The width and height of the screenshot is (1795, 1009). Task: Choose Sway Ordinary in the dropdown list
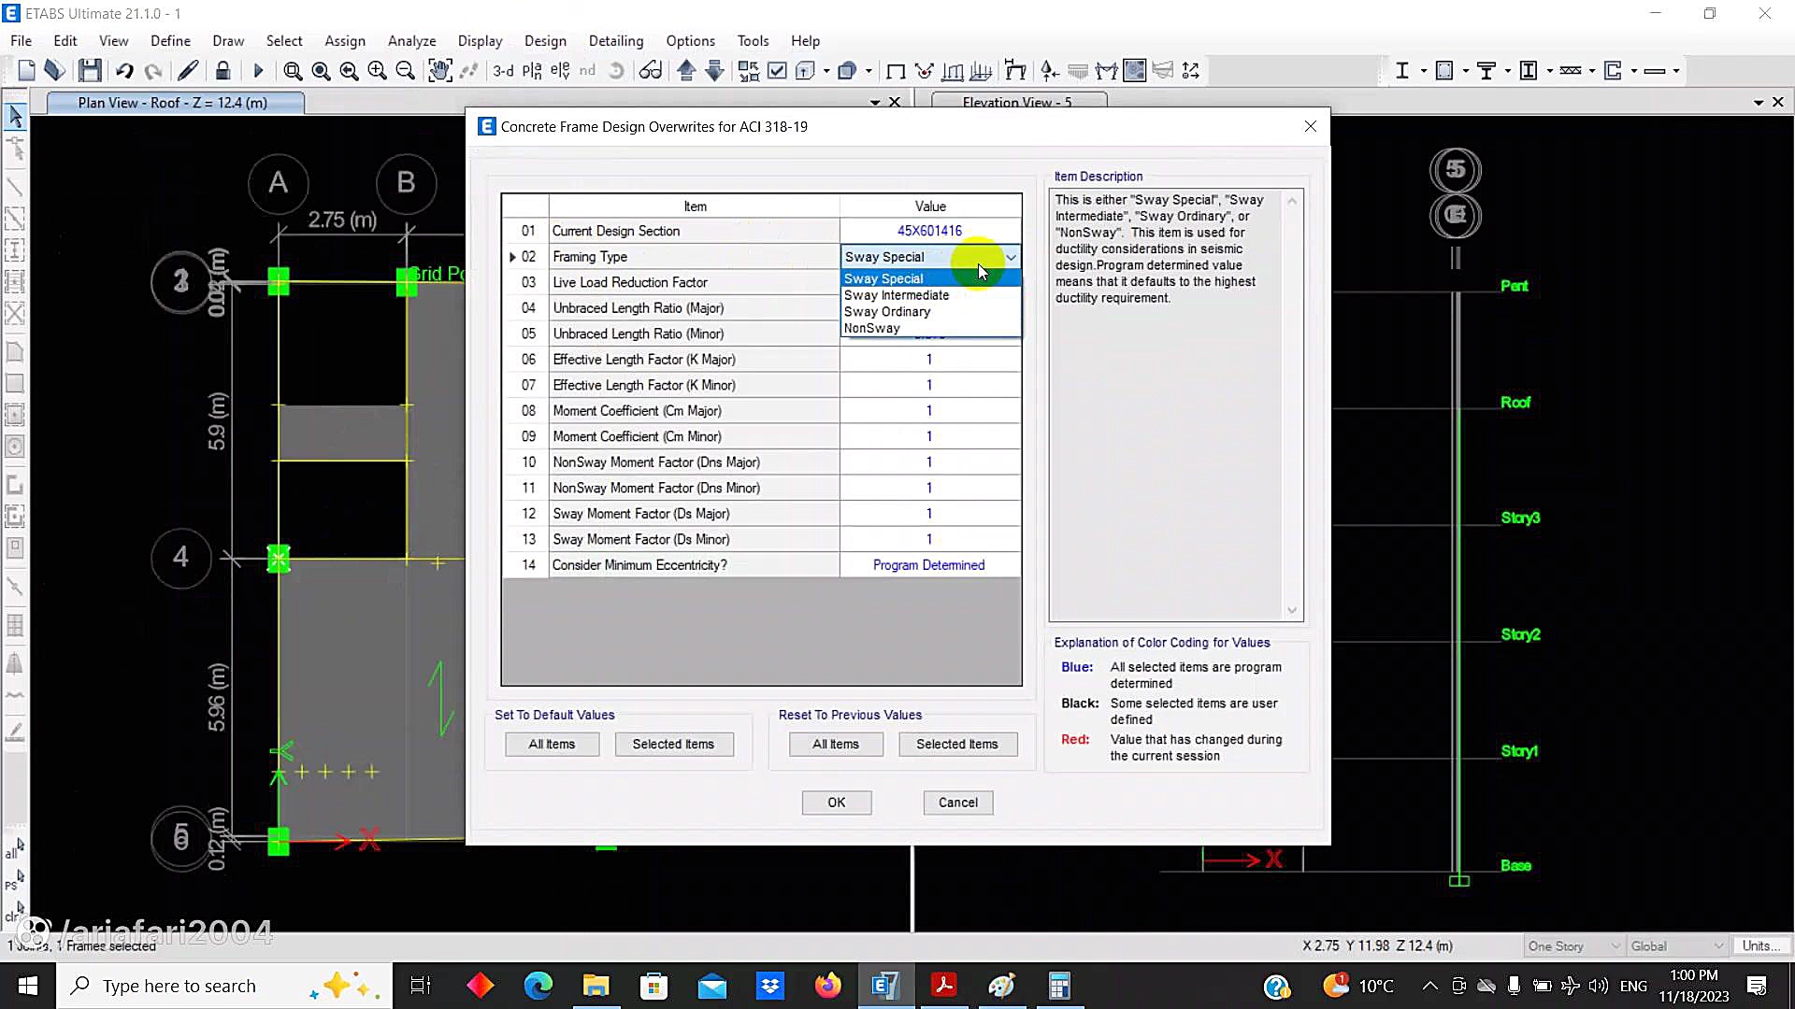click(930, 312)
